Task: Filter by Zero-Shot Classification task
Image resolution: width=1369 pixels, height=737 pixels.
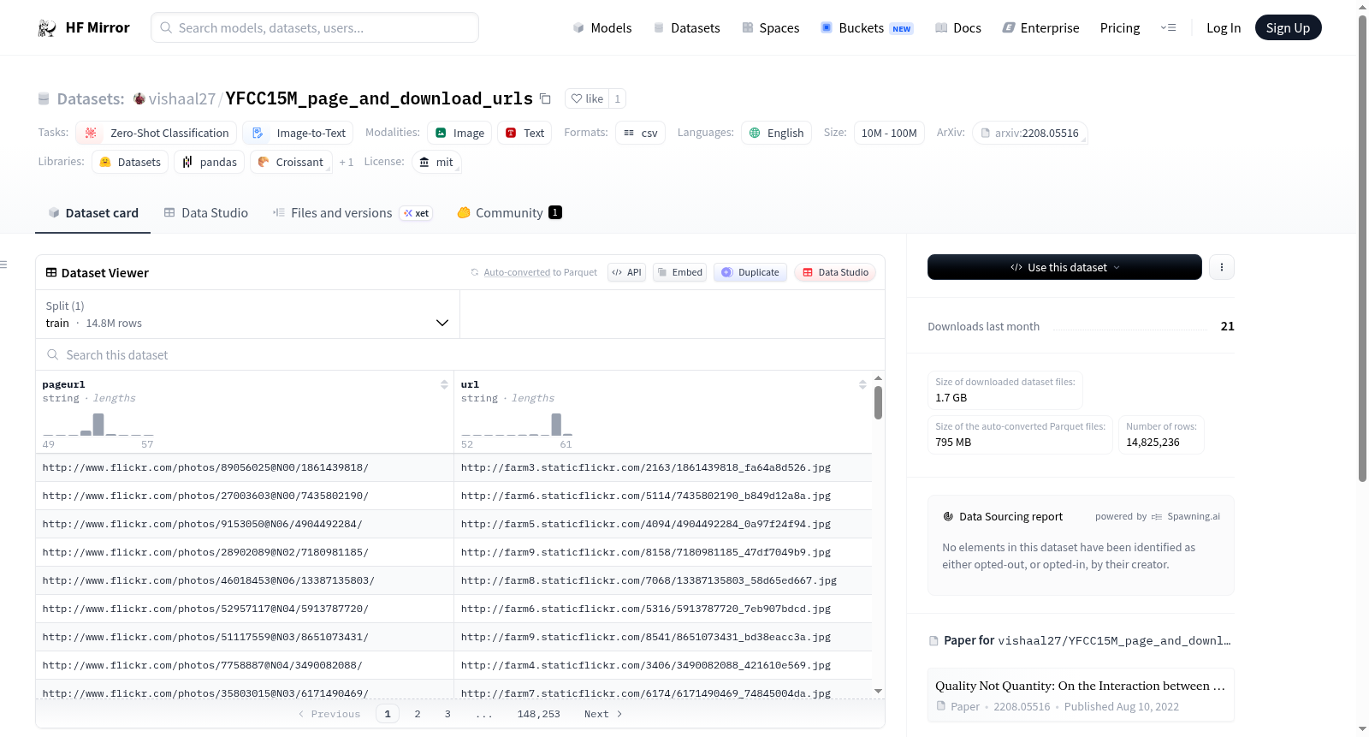Action: point(156,133)
